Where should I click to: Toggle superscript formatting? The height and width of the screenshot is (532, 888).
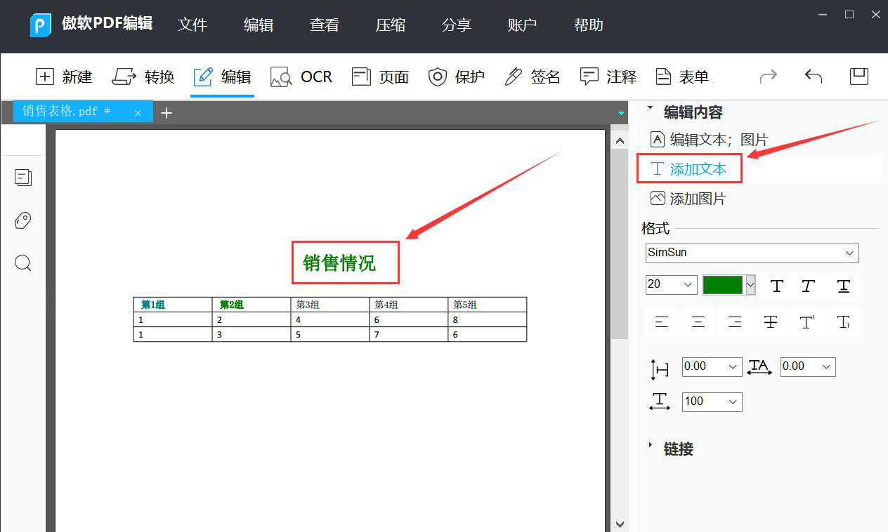click(x=807, y=322)
